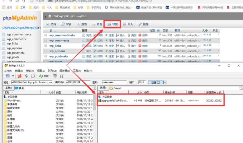Image resolution: width=243 pixels, height=143 pixels.
Task: Open wp_postmeta link in table list
Action: pos(59,56)
